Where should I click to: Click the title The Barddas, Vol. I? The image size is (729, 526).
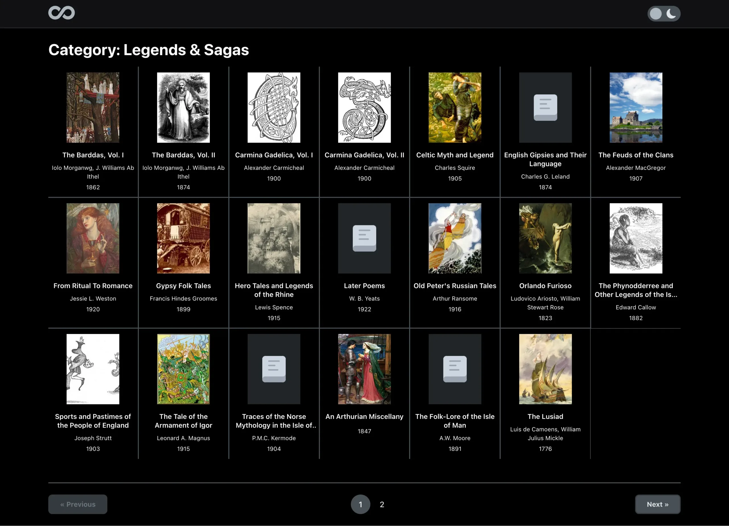pyautogui.click(x=93, y=155)
